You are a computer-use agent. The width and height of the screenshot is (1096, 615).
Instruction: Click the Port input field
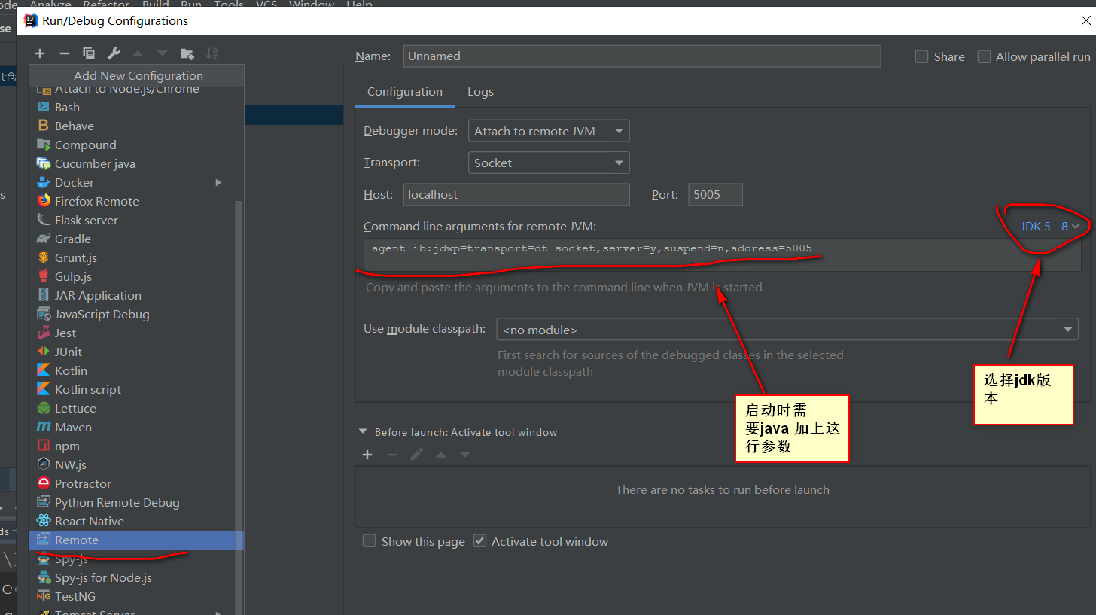(x=715, y=194)
